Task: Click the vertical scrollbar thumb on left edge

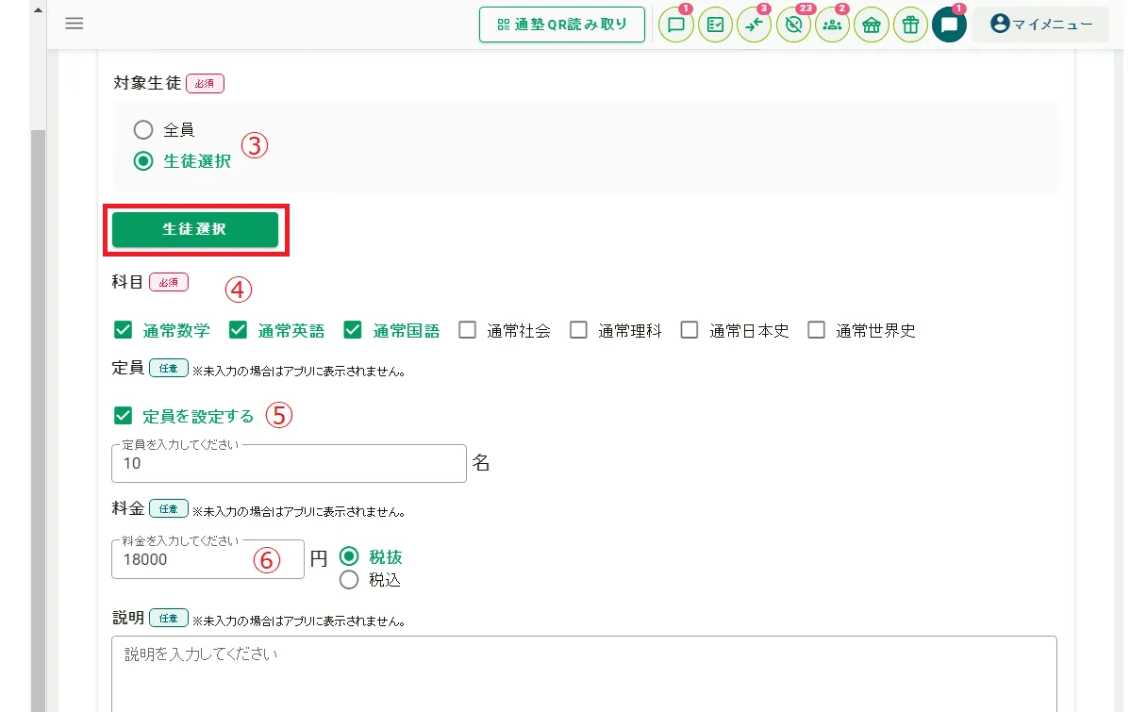Action: (x=38, y=421)
